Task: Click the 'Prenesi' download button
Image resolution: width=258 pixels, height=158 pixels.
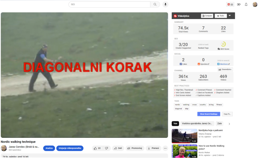Action: [x=153, y=148]
